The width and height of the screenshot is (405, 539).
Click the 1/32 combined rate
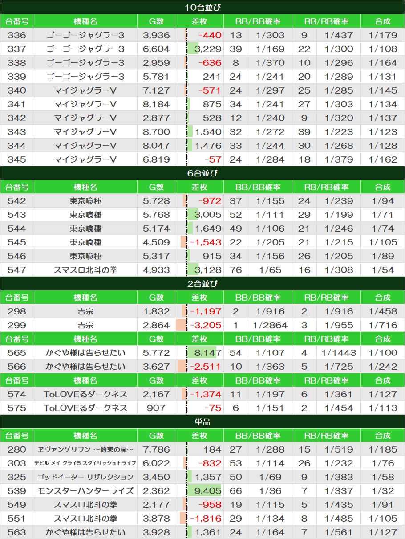[383, 491]
